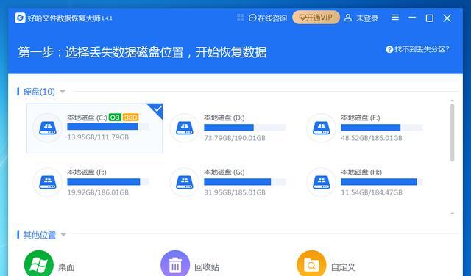Click the scrollbar up arrow
471x276 pixels.
[453, 101]
